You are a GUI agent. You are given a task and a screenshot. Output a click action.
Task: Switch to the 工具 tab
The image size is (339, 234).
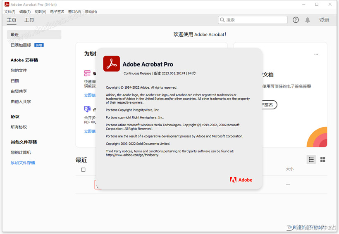tap(29, 20)
